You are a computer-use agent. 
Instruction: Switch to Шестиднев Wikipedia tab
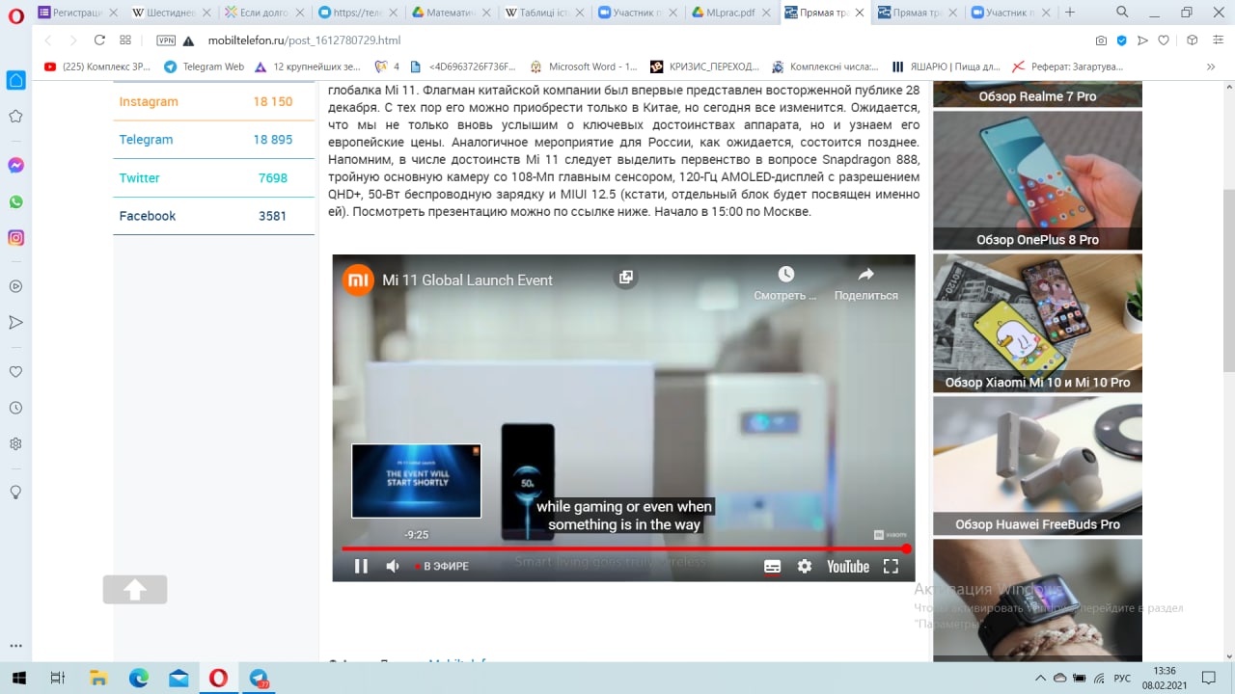pyautogui.click(x=170, y=13)
